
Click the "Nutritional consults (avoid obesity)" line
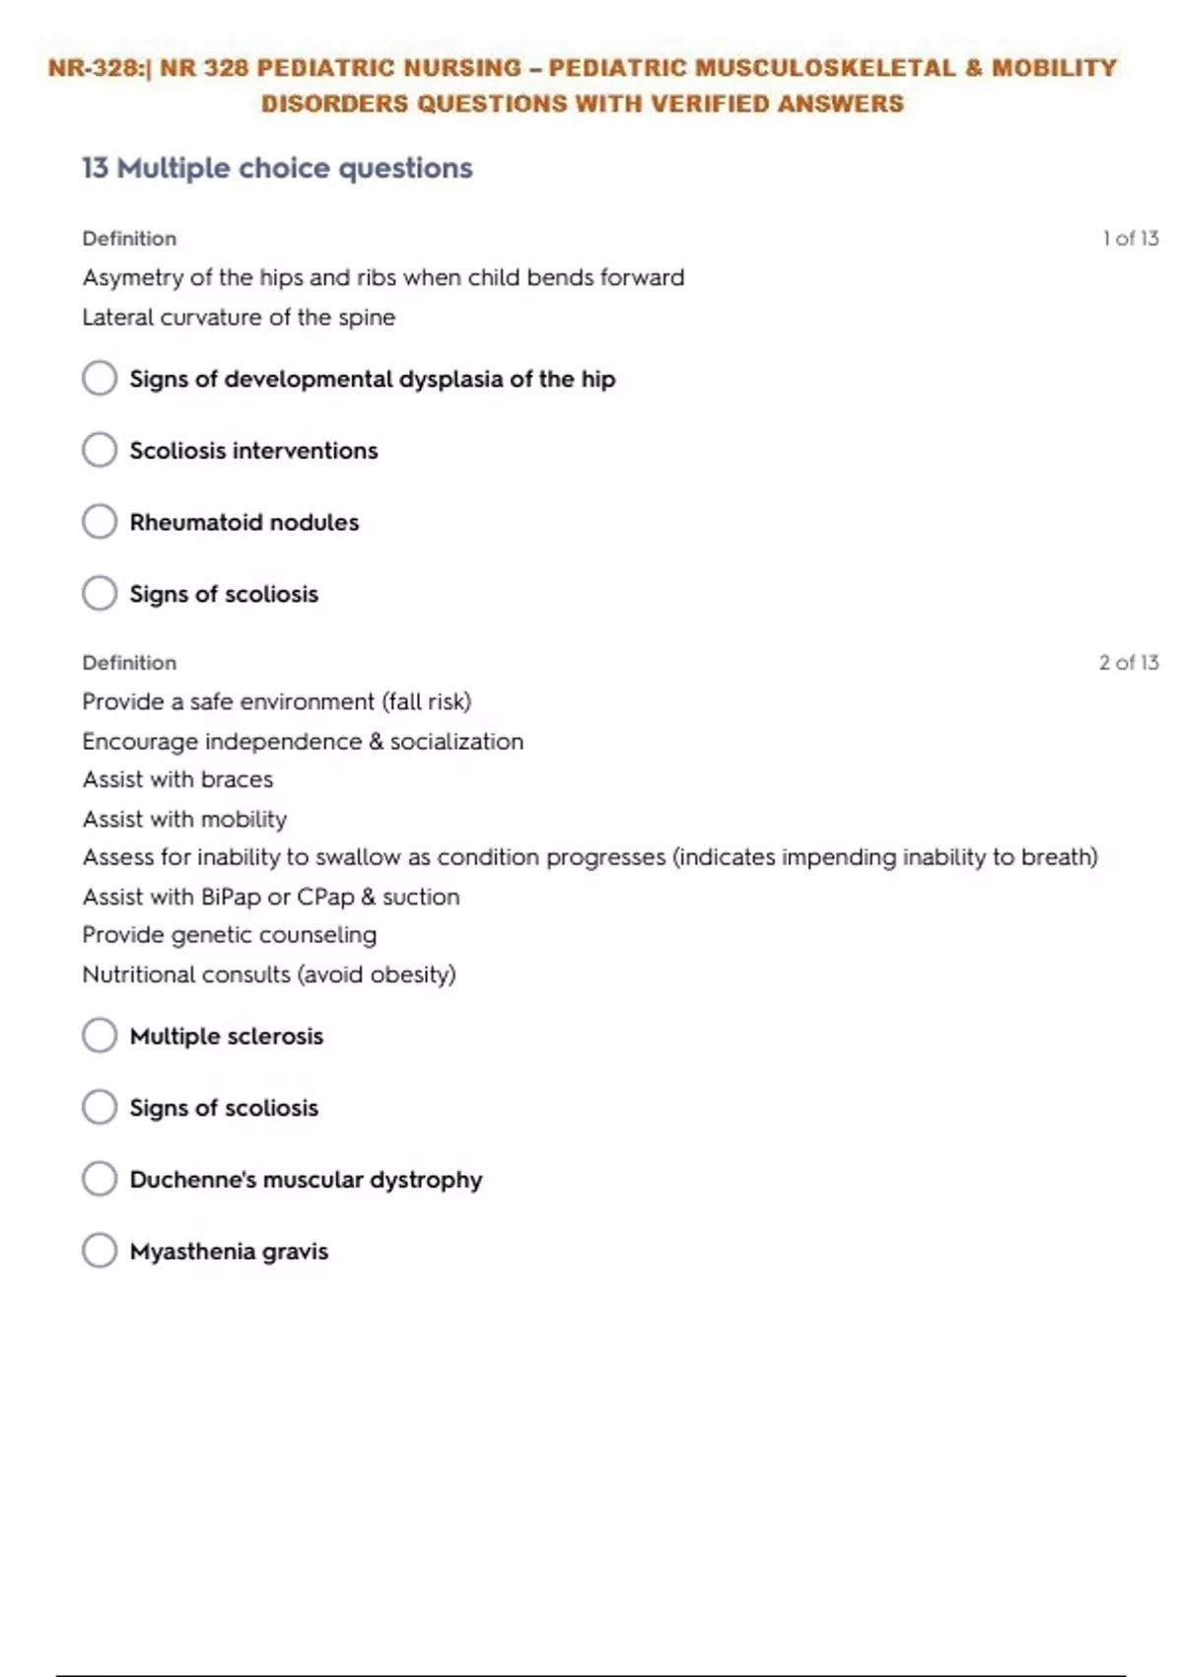268,975
